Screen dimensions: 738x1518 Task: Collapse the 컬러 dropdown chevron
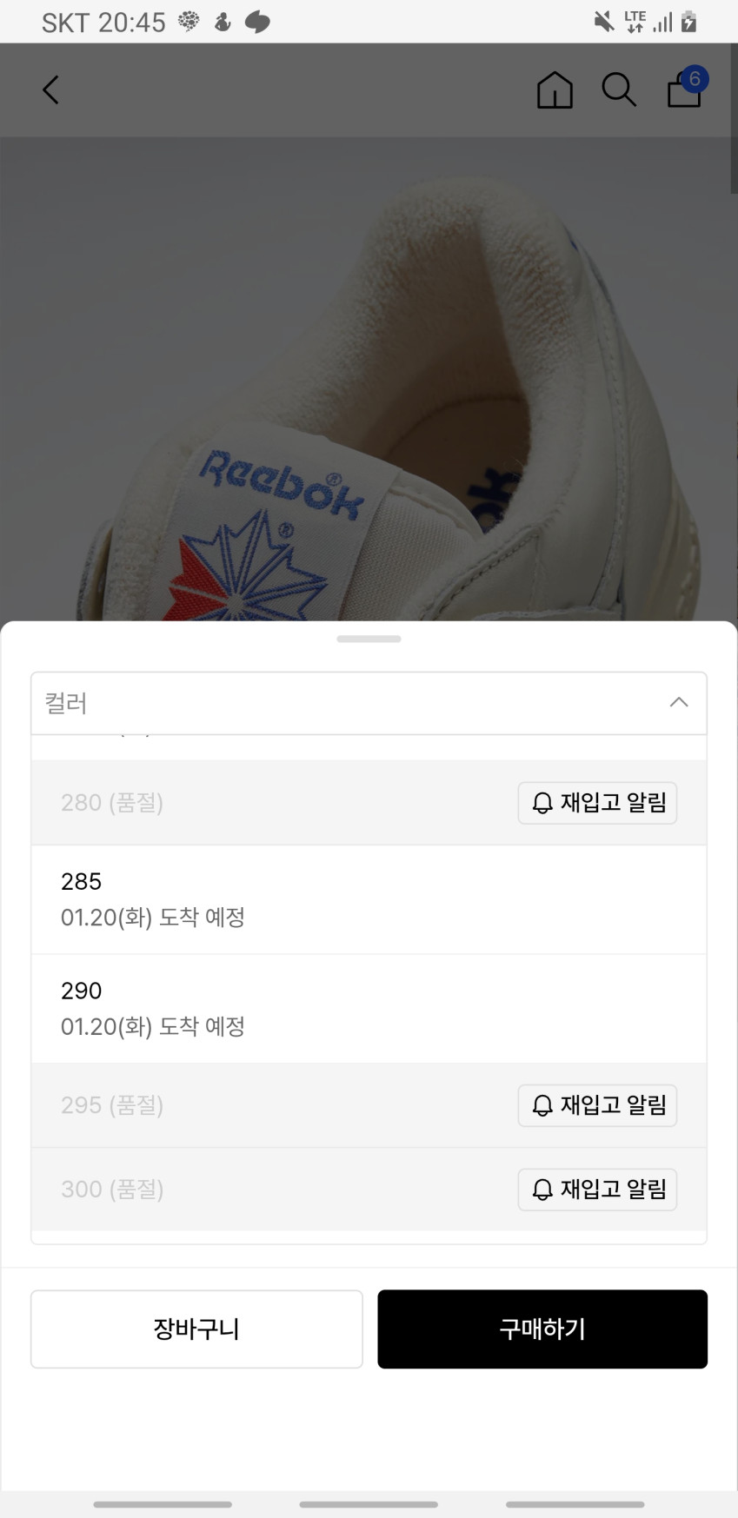pyautogui.click(x=679, y=702)
